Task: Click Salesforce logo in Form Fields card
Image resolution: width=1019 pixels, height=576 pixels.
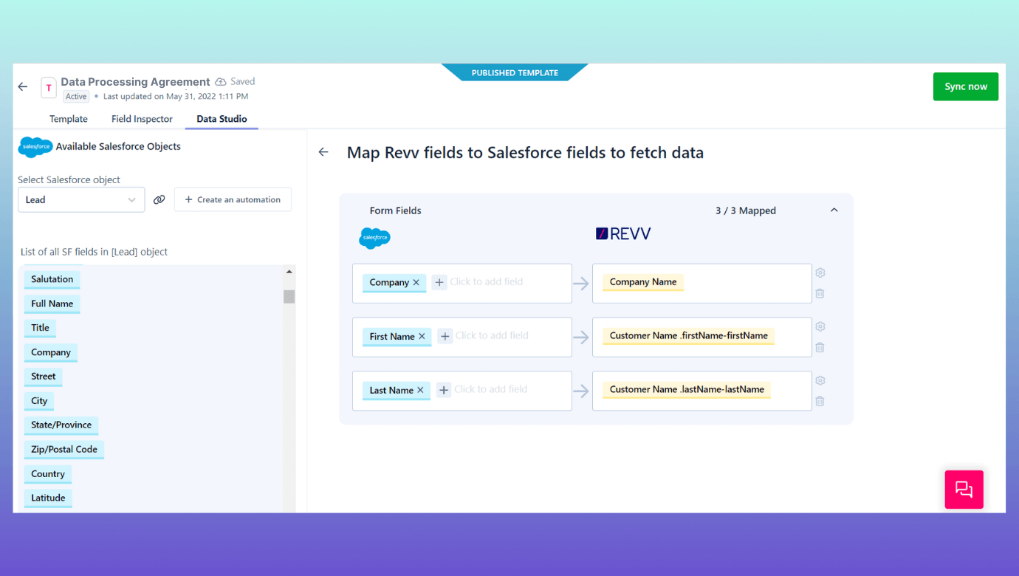Action: 374,238
